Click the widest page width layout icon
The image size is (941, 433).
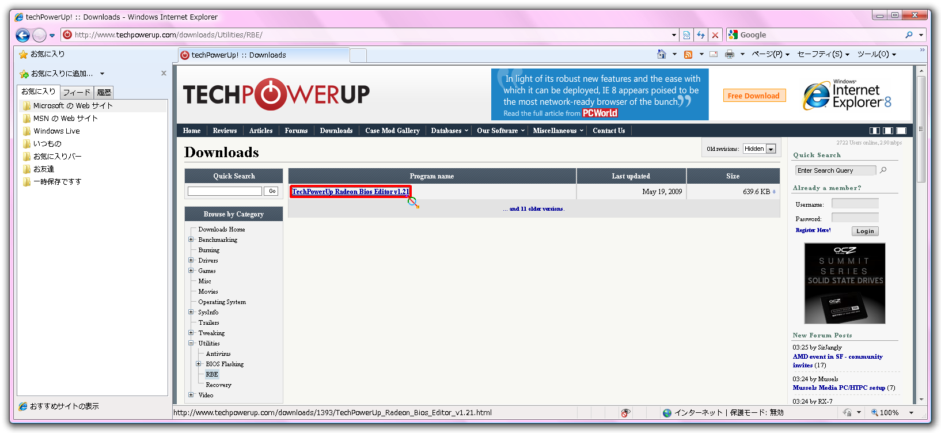click(901, 131)
